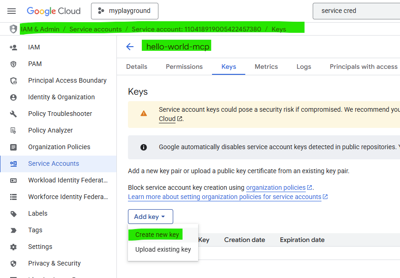Open the myplayground project selector
Screen dimensions: 400x278
point(125,11)
